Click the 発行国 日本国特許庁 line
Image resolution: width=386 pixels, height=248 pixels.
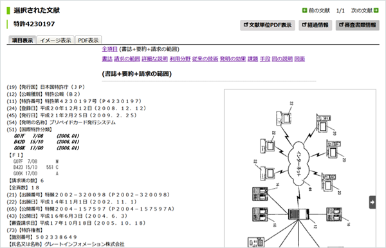tap(46, 87)
